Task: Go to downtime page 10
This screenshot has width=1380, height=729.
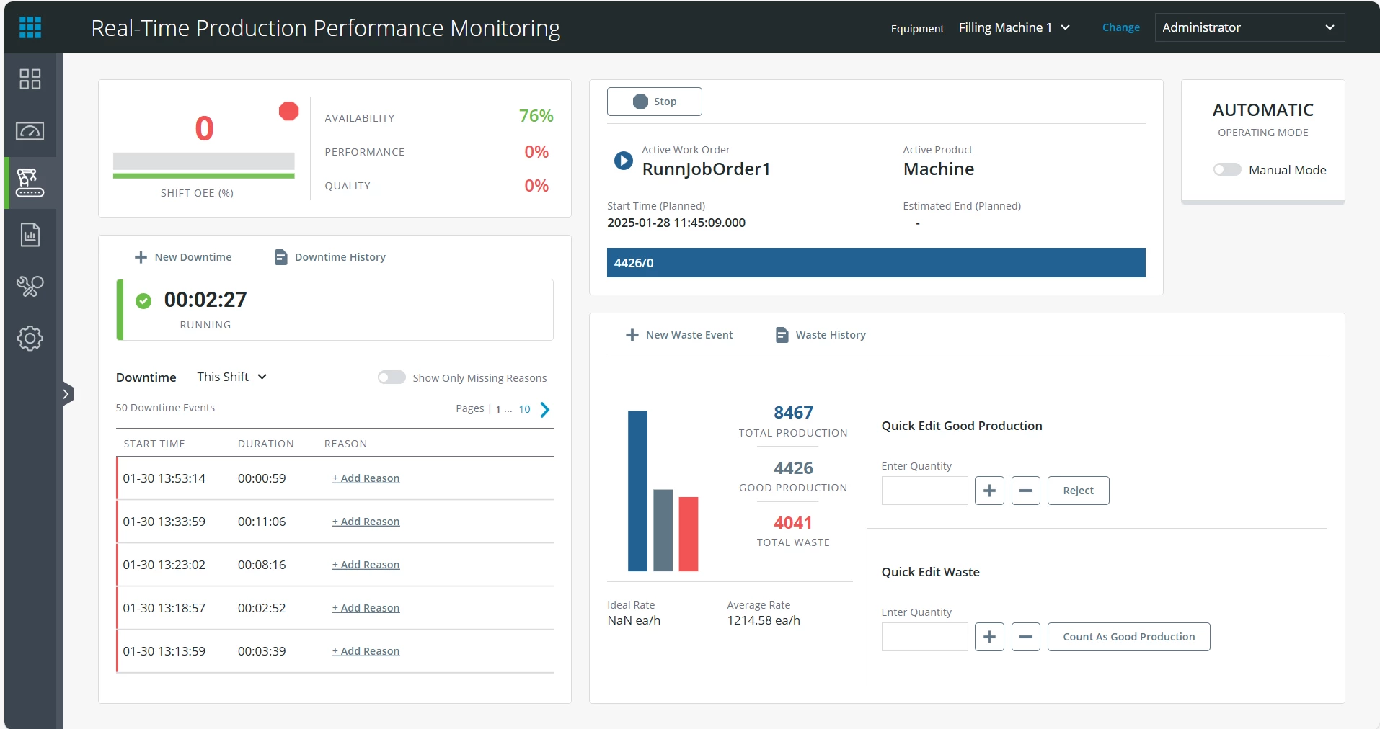Action: click(x=524, y=409)
